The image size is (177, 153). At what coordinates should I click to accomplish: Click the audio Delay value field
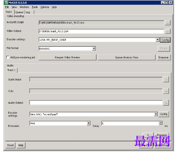click(130, 123)
